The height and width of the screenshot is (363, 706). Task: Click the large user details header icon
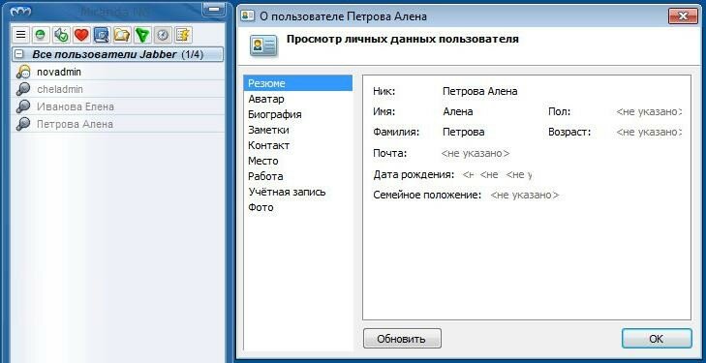(263, 45)
